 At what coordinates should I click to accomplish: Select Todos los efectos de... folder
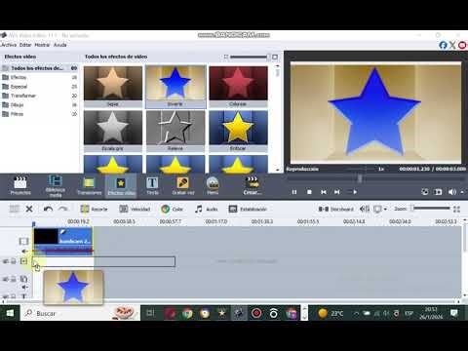point(39,68)
